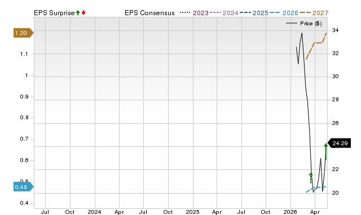Click the 2027 EPS Consensus legend entry
The width and height of the screenshot is (361, 215).
tap(314, 13)
